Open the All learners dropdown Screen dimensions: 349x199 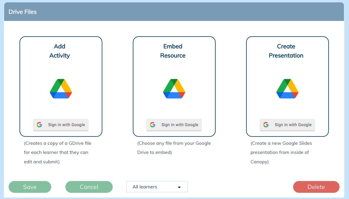pos(157,187)
